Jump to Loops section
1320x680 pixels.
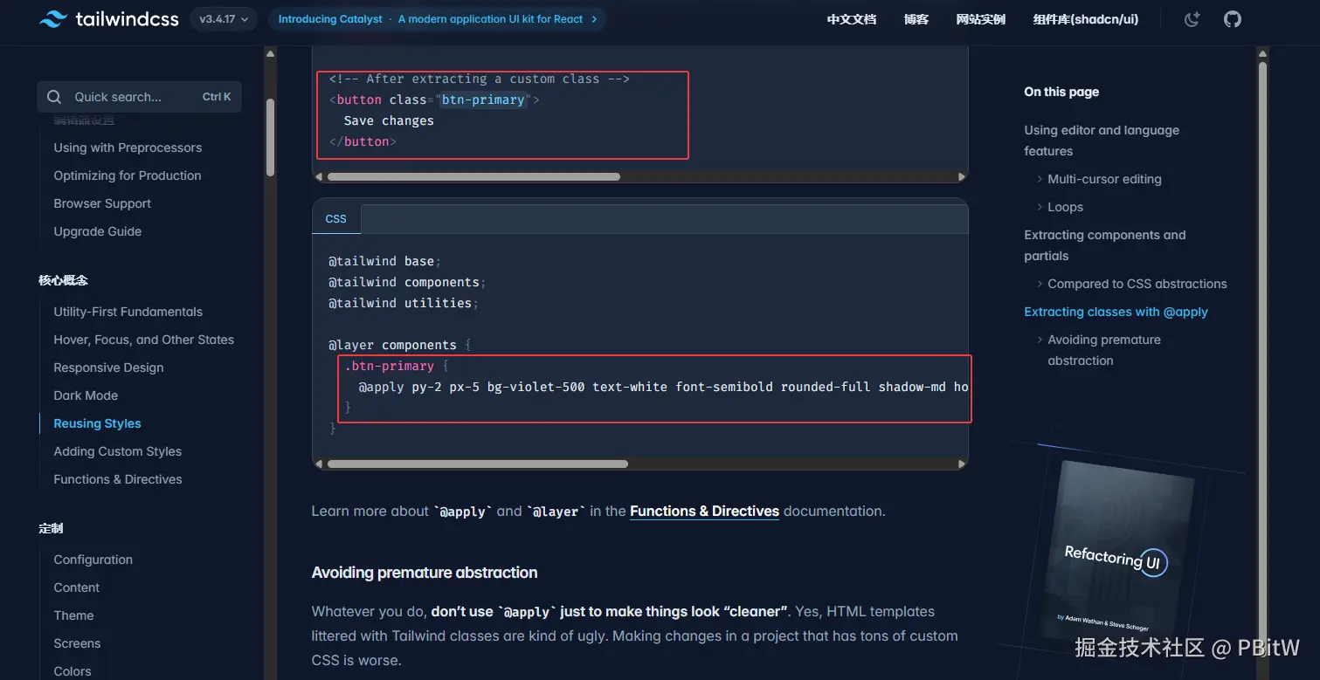point(1065,207)
